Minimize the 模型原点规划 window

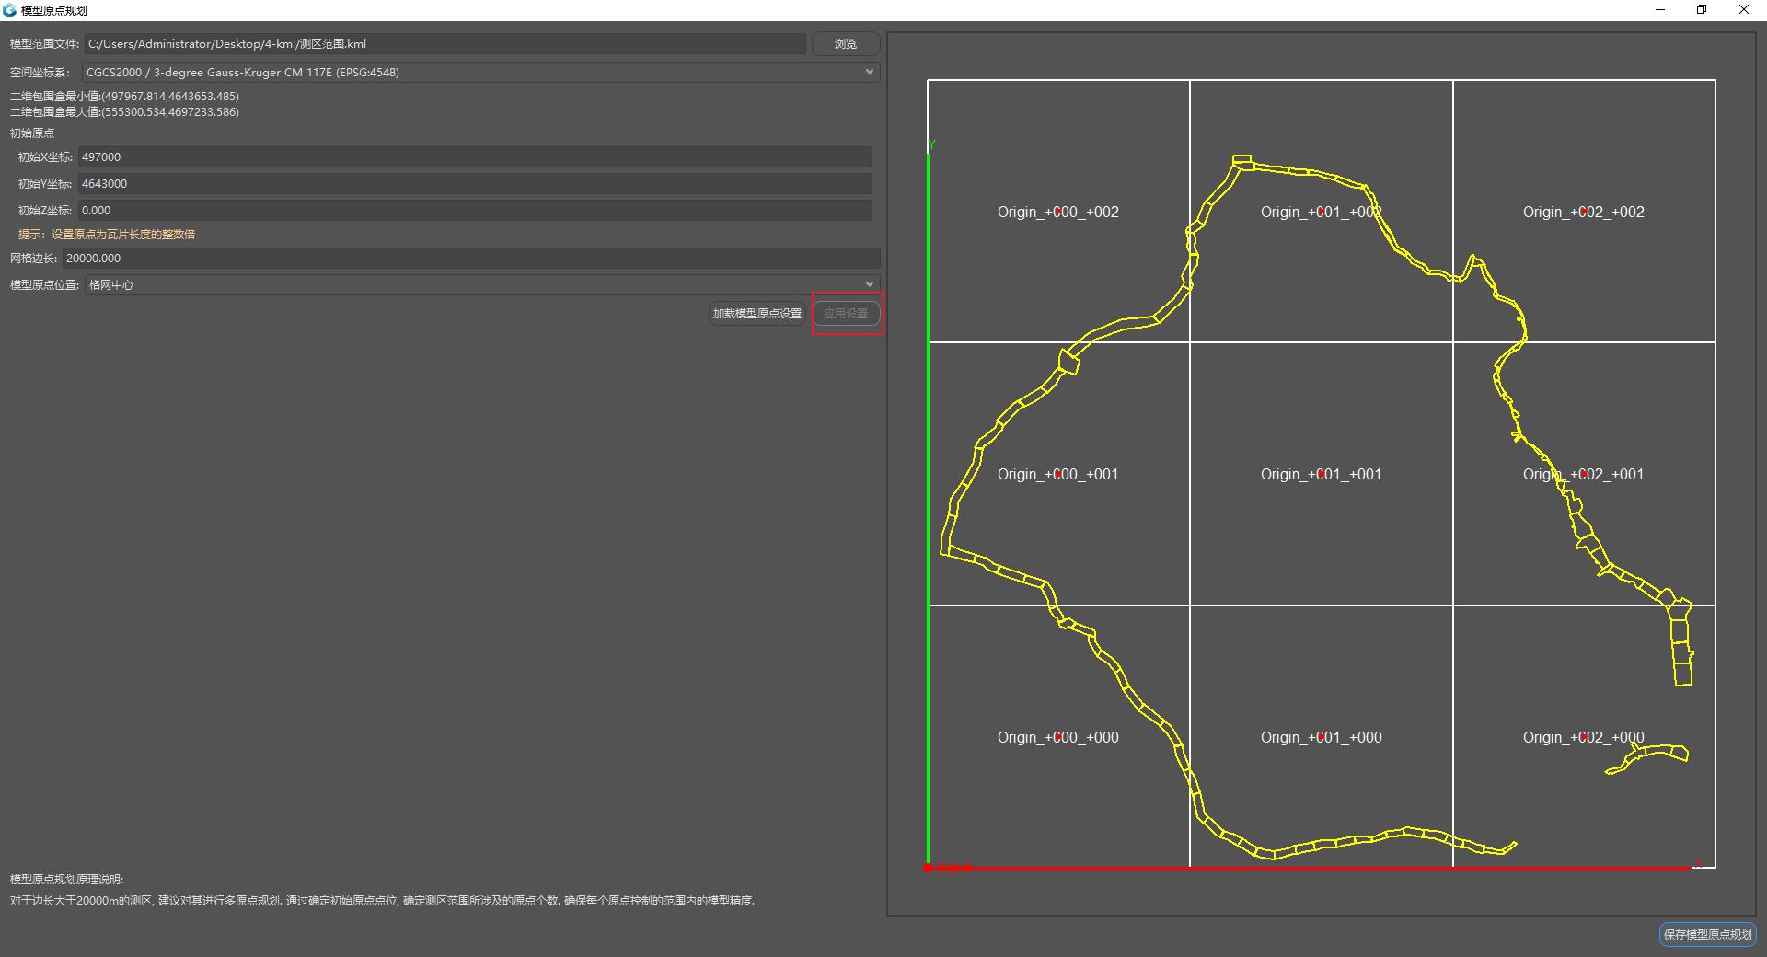tap(1661, 10)
